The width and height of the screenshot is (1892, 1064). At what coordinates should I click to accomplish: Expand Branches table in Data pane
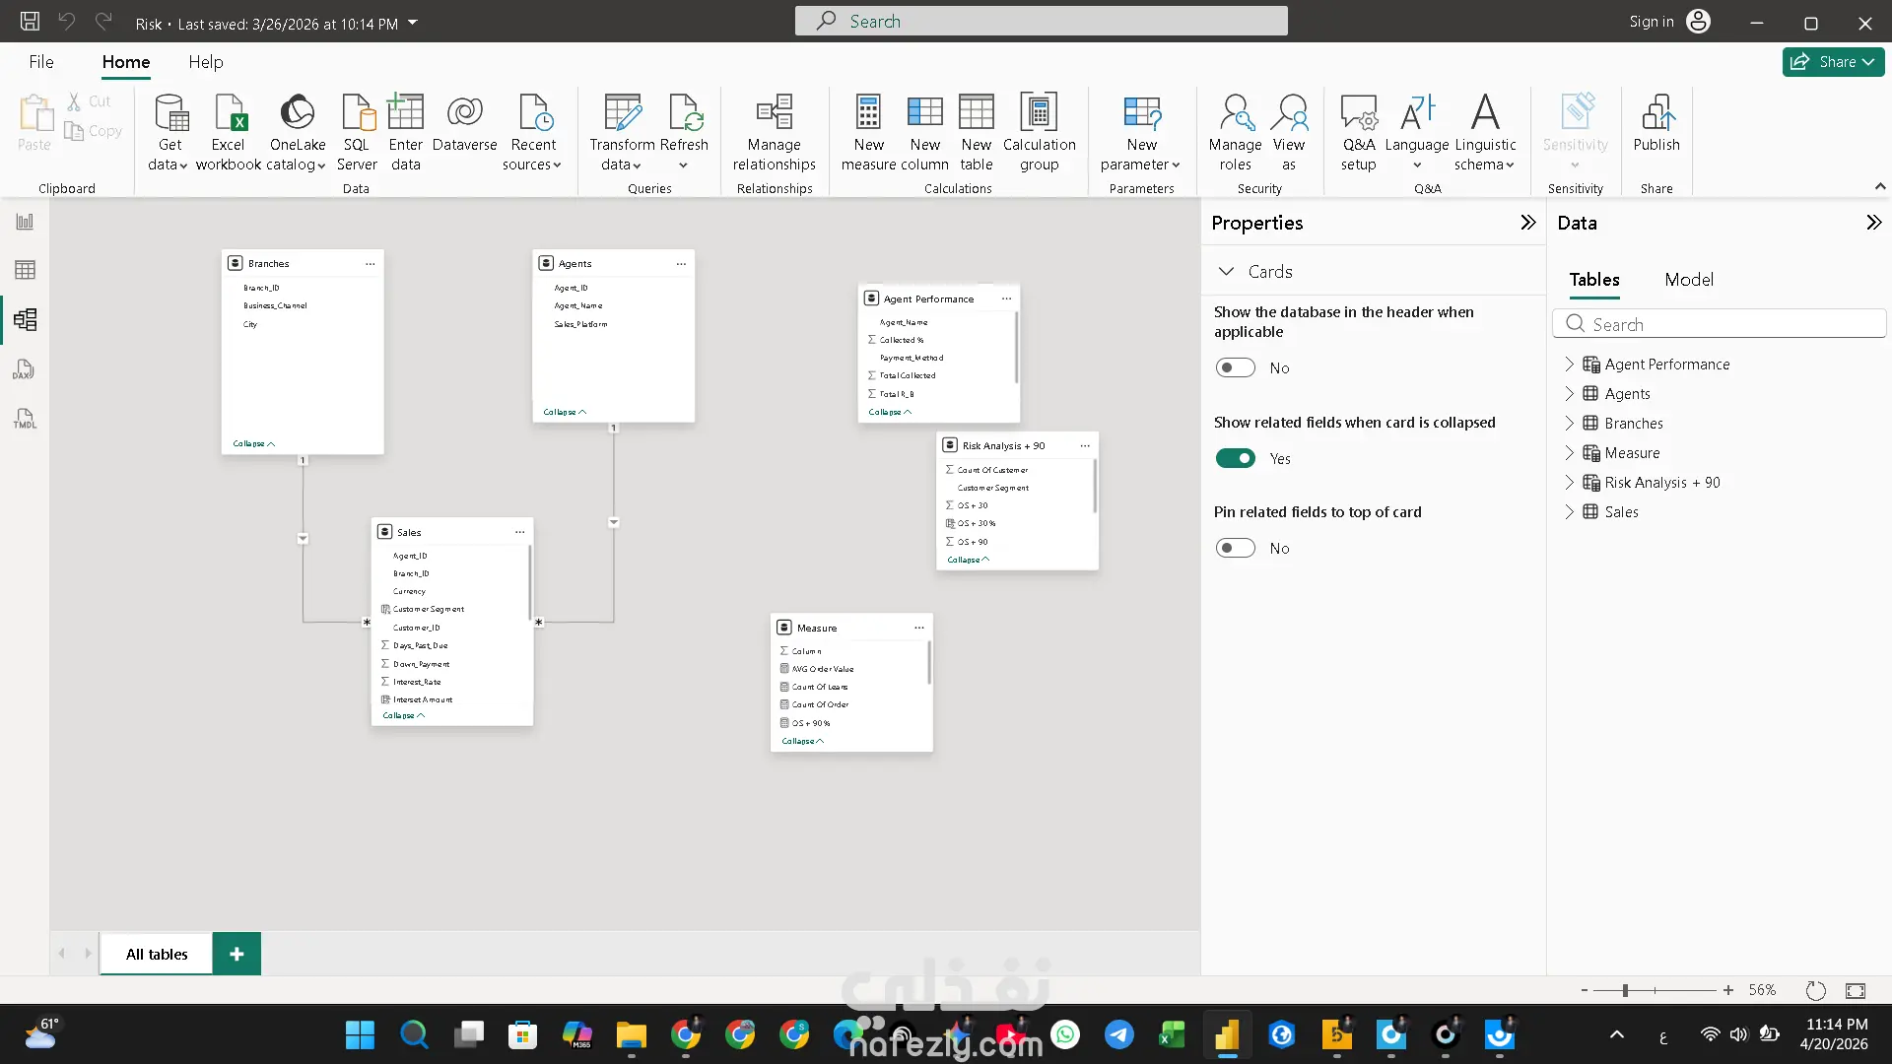pos(1569,424)
